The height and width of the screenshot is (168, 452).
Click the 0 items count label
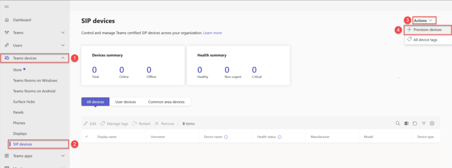[188, 124]
